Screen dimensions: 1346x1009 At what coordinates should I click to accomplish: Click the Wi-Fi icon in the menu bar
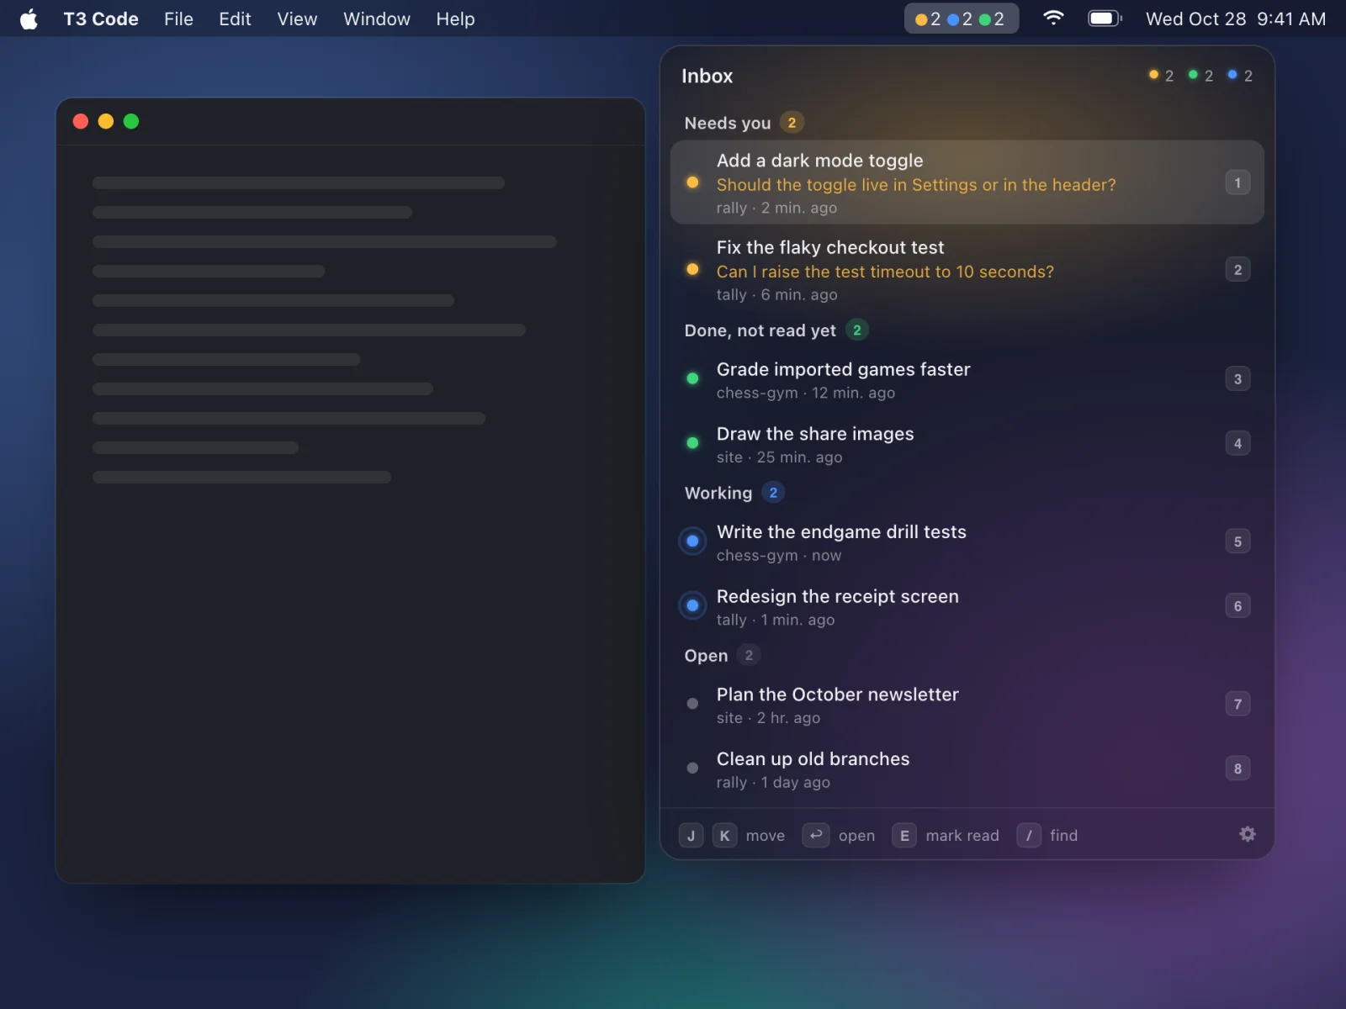1053,18
